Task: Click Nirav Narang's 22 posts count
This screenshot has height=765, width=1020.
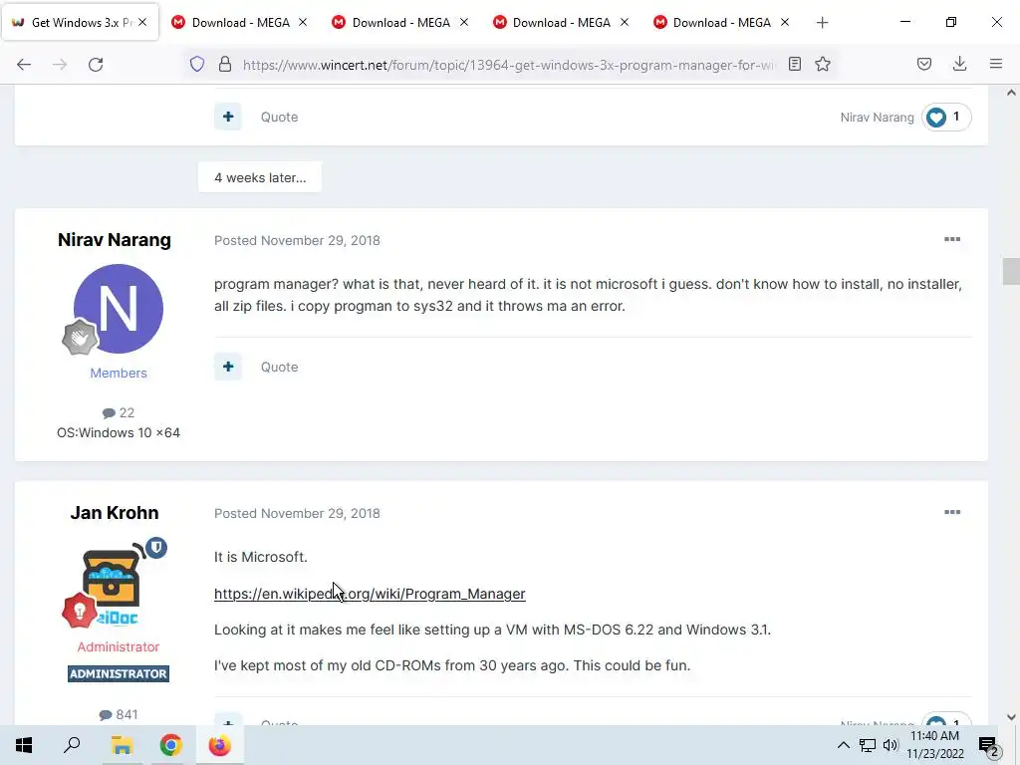Action: click(119, 413)
